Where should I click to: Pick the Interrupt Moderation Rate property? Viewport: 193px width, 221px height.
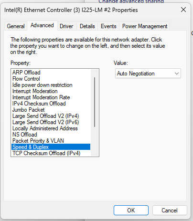click(x=51, y=97)
